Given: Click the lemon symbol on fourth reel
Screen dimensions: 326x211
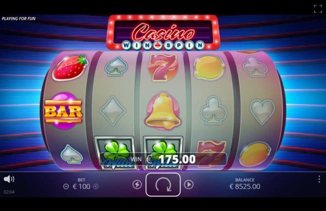Looking at the screenshot, I should pyautogui.click(x=209, y=67).
